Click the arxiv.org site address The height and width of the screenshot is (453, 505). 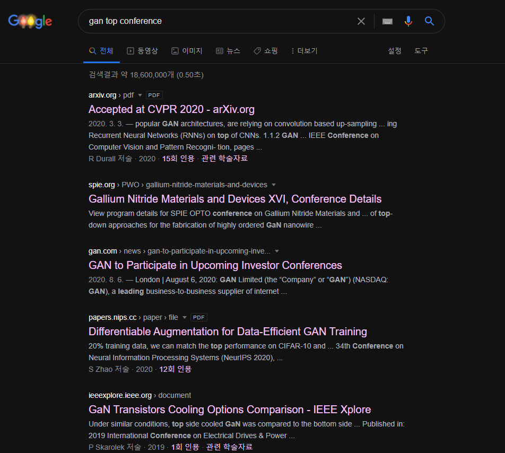click(102, 95)
